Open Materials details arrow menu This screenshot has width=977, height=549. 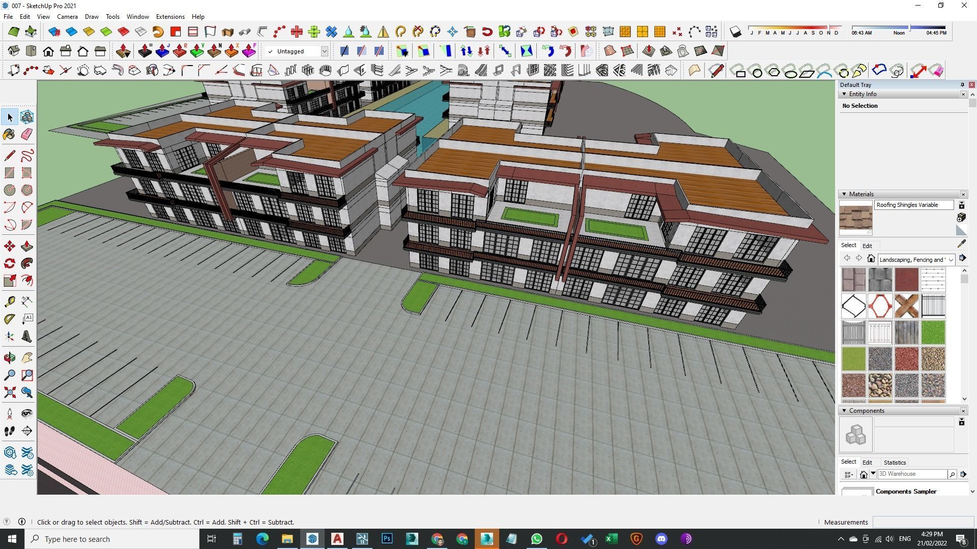click(x=962, y=258)
